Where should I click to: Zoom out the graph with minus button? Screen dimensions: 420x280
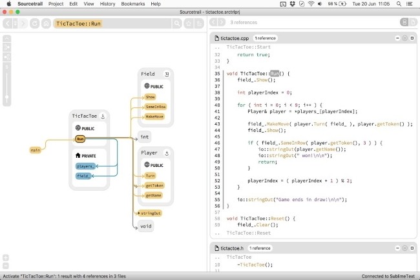click(6, 266)
